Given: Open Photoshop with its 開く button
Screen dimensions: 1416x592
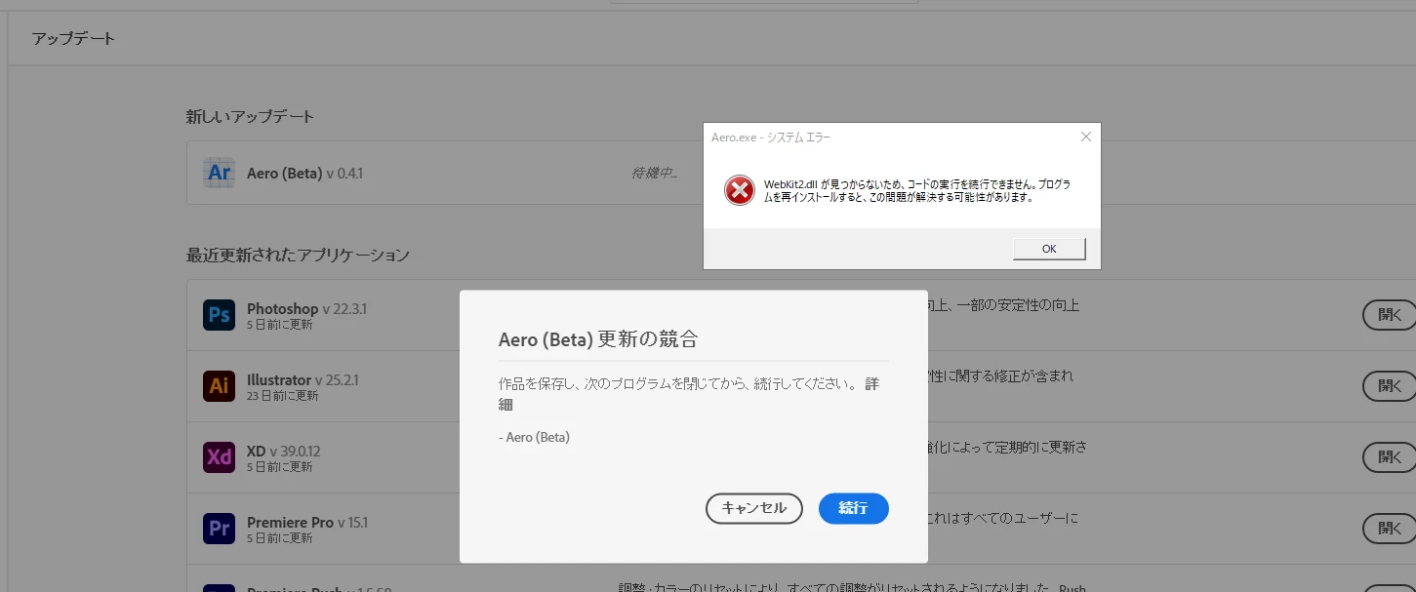Looking at the screenshot, I should click(x=1390, y=315).
